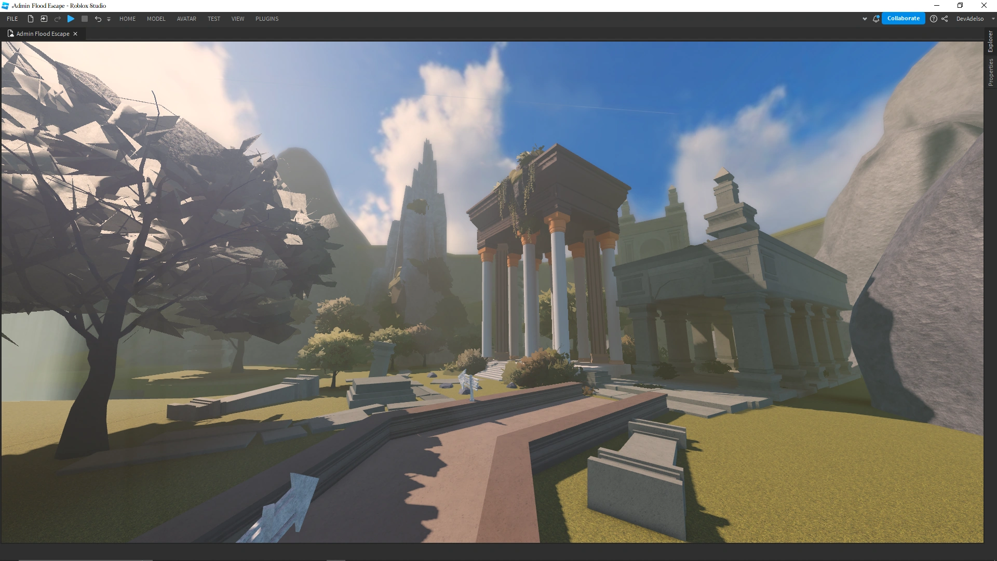The image size is (997, 561).
Task: Close the Admin Flood Escape document tab
Action: tap(75, 34)
